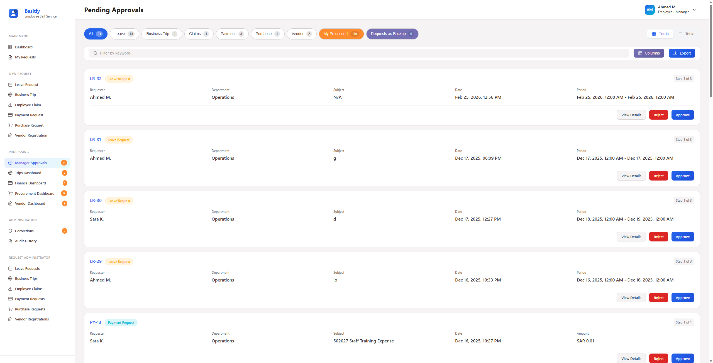This screenshot has height=363, width=713.
Task: Open the Procurement Dashboard
Action: point(35,193)
